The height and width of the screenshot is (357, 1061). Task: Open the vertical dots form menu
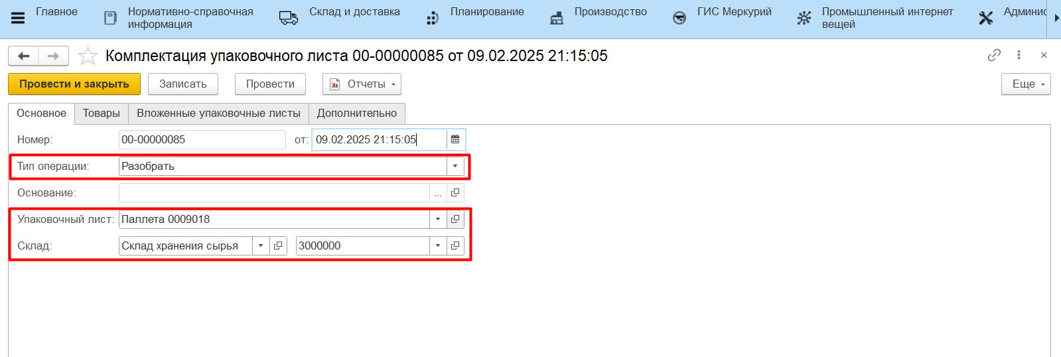click(x=1019, y=55)
